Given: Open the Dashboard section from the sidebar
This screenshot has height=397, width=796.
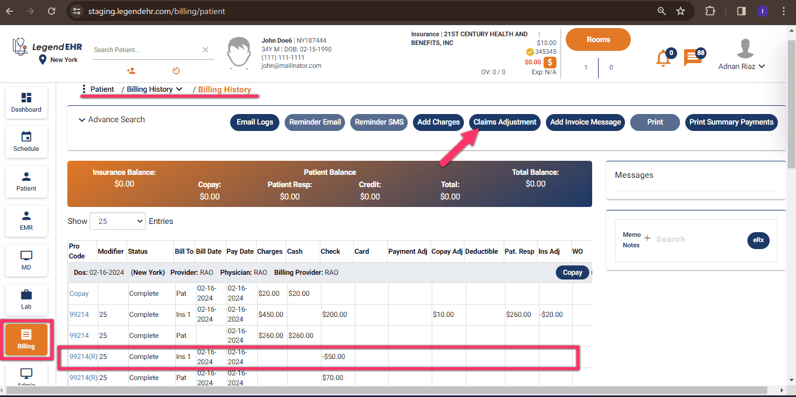Looking at the screenshot, I should click(x=26, y=102).
